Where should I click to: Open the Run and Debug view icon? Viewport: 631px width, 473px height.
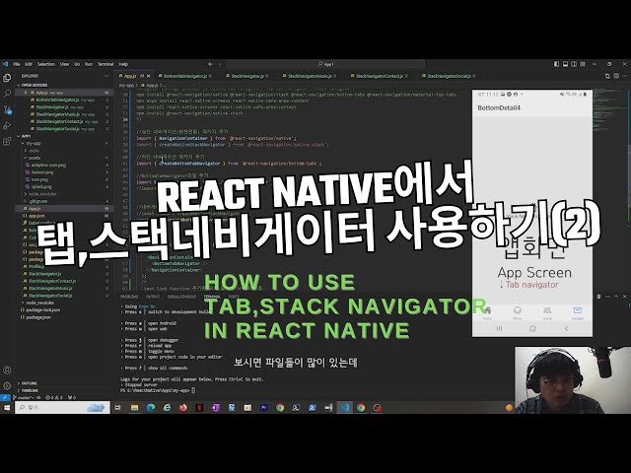(x=7, y=125)
